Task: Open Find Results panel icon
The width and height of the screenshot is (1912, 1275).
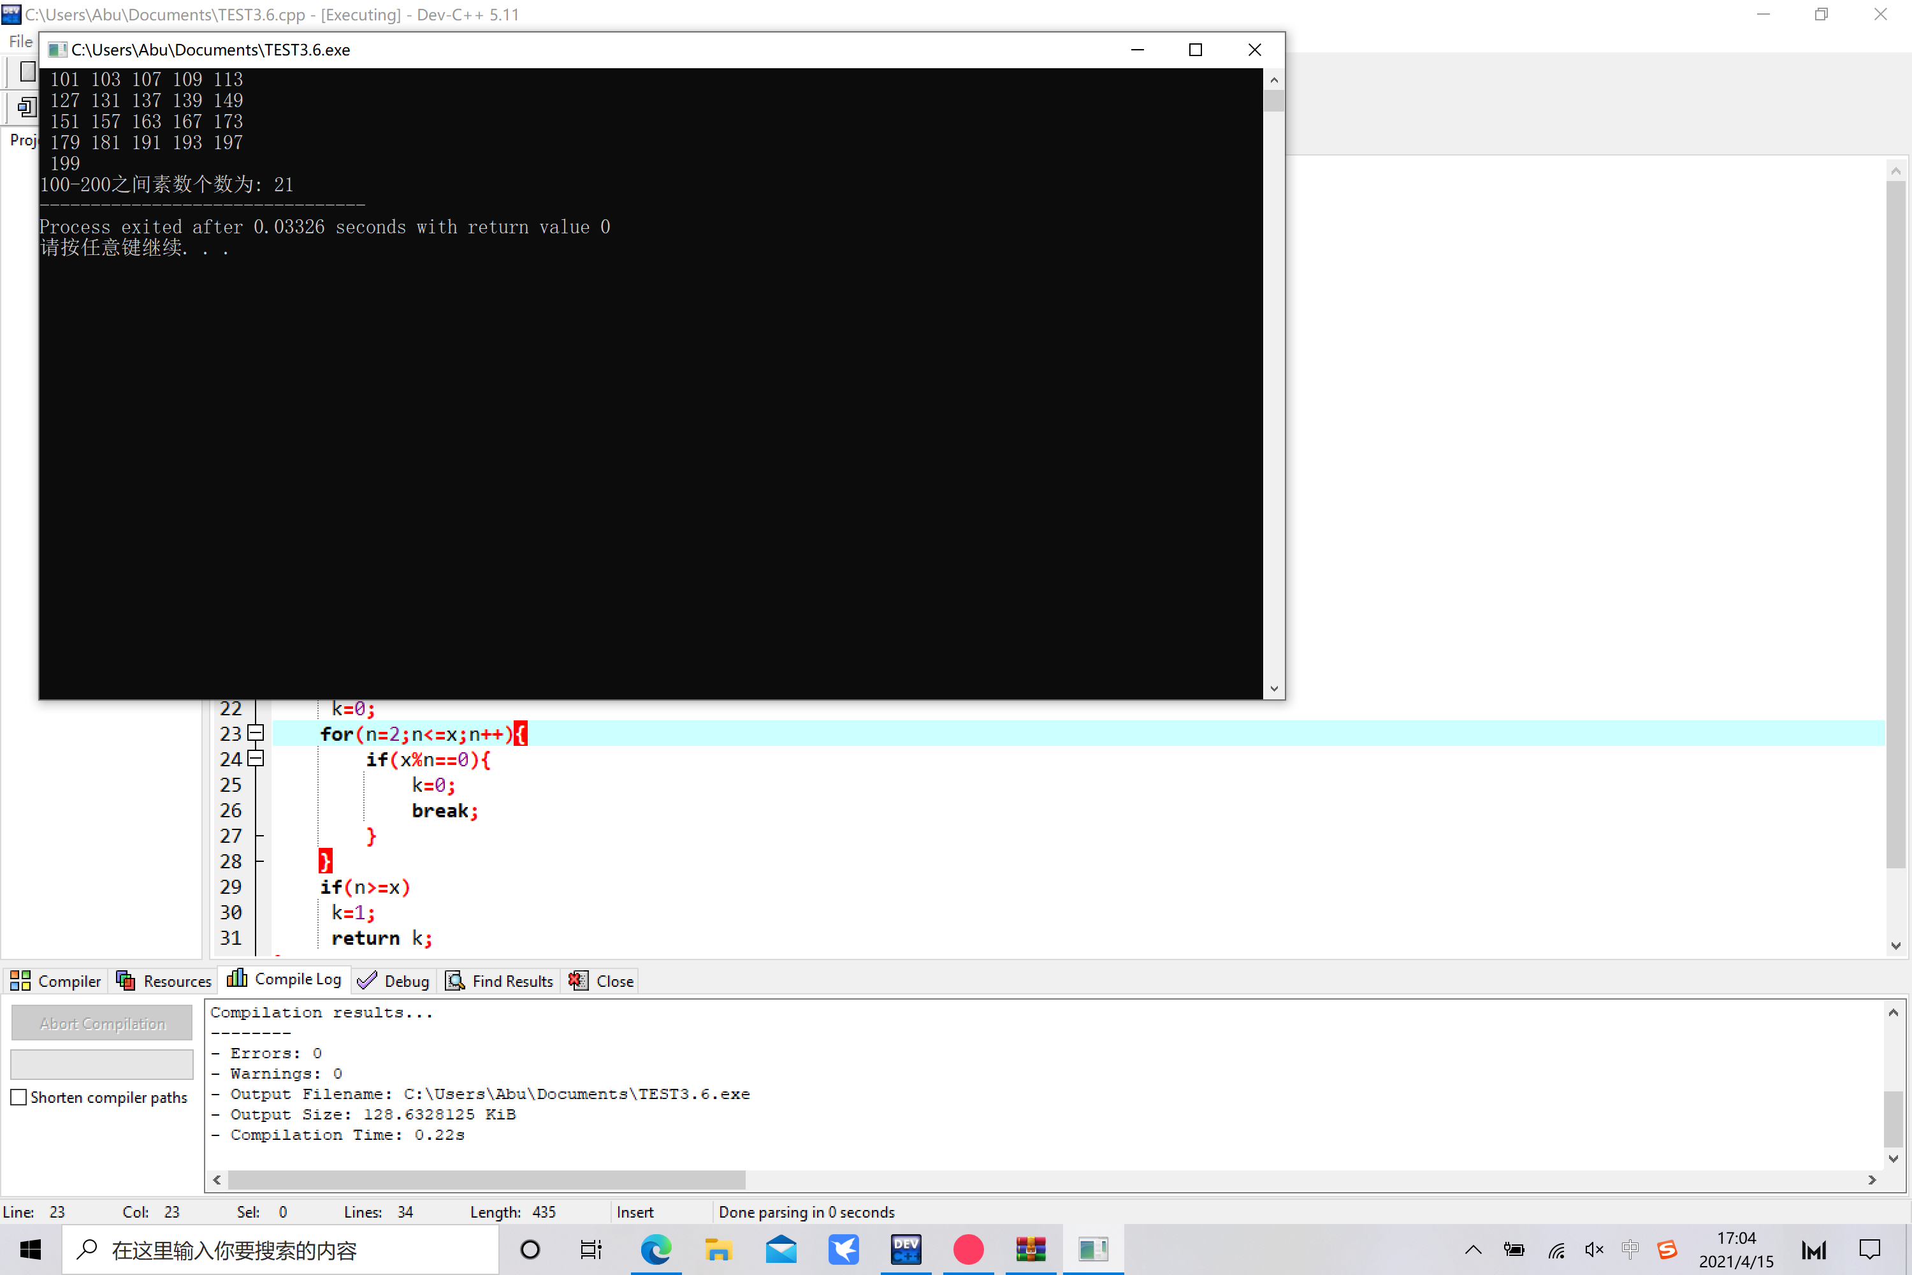Action: point(455,980)
